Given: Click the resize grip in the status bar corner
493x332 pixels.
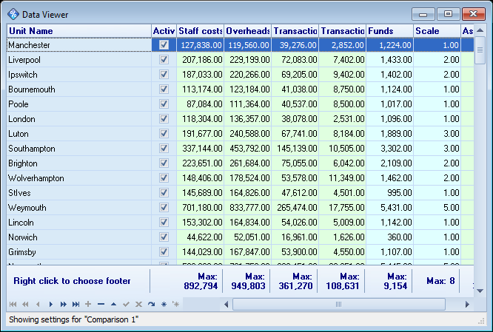Looking at the screenshot, I should pos(481,320).
